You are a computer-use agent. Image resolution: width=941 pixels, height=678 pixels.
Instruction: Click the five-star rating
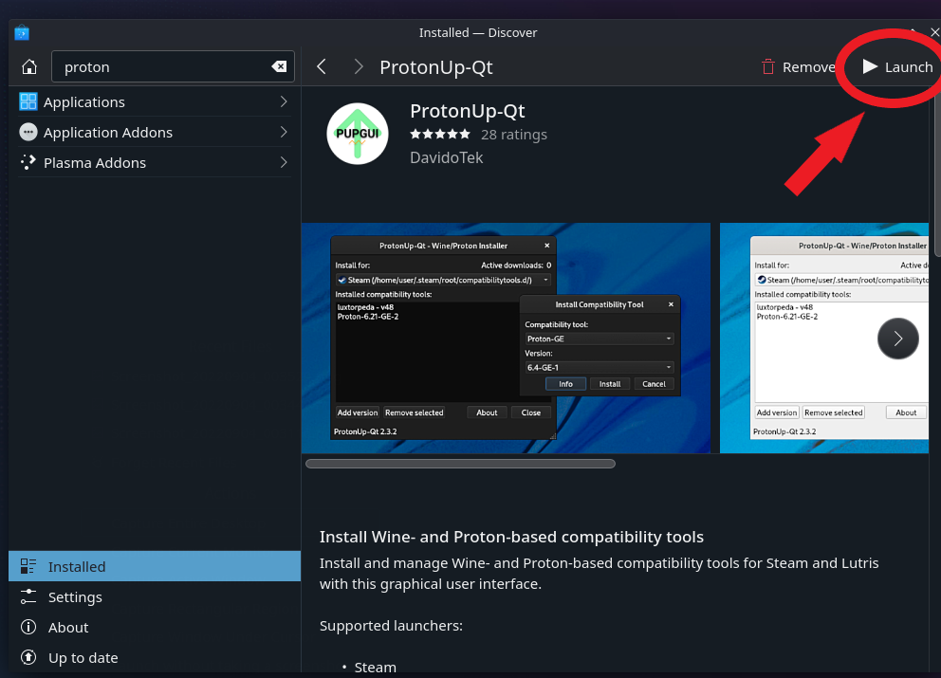(x=440, y=135)
